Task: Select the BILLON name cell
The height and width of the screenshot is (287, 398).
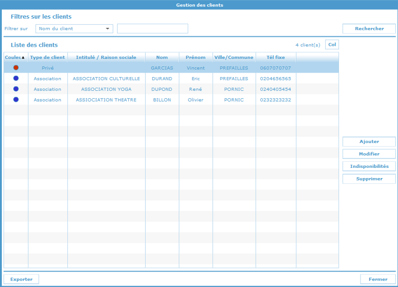Action: tap(162, 100)
